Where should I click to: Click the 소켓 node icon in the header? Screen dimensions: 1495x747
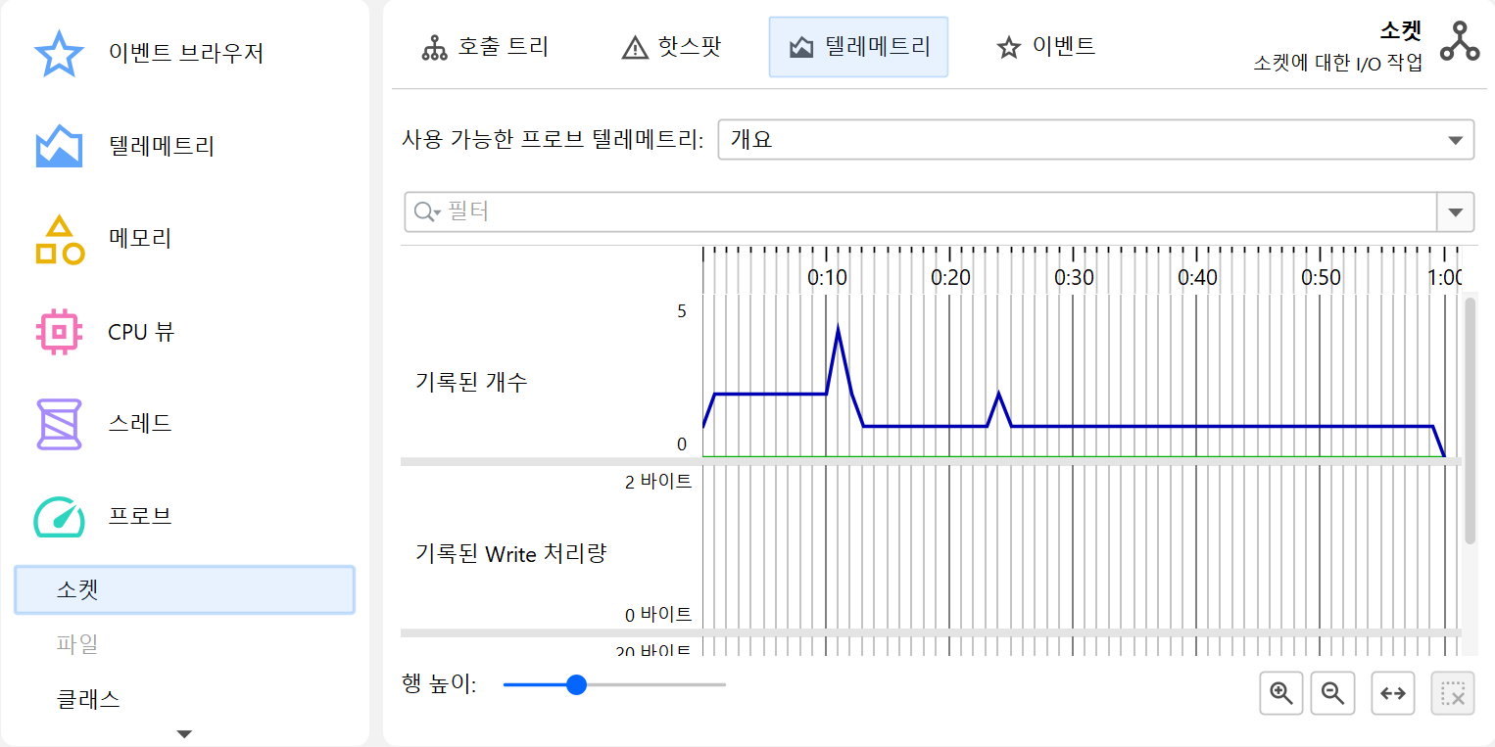point(1460,42)
